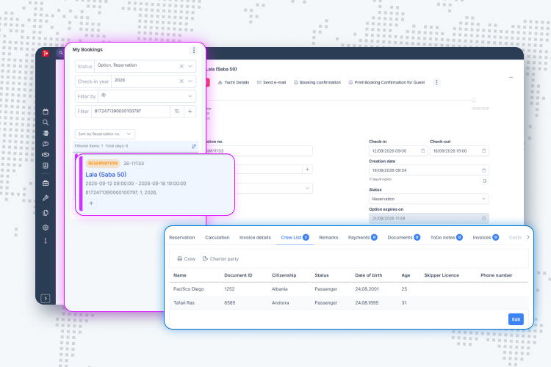Click the Filter field containing 8172471390000100797
Image resolution: width=551 pixels, height=367 pixels.
[x=131, y=112]
